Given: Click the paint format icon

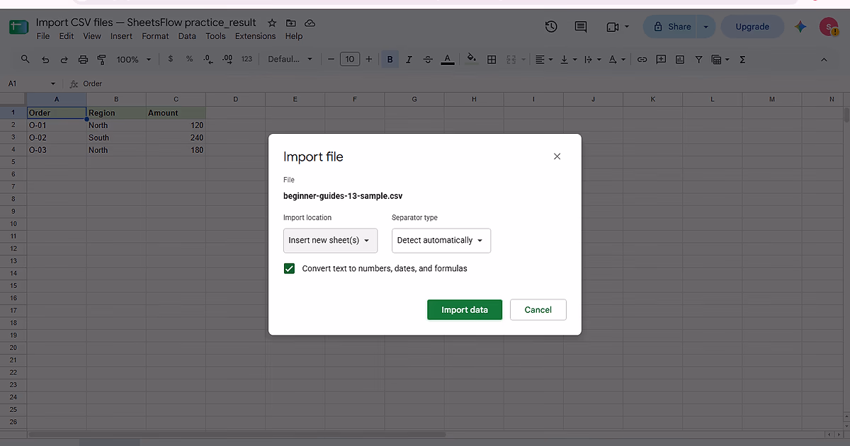Looking at the screenshot, I should point(101,59).
